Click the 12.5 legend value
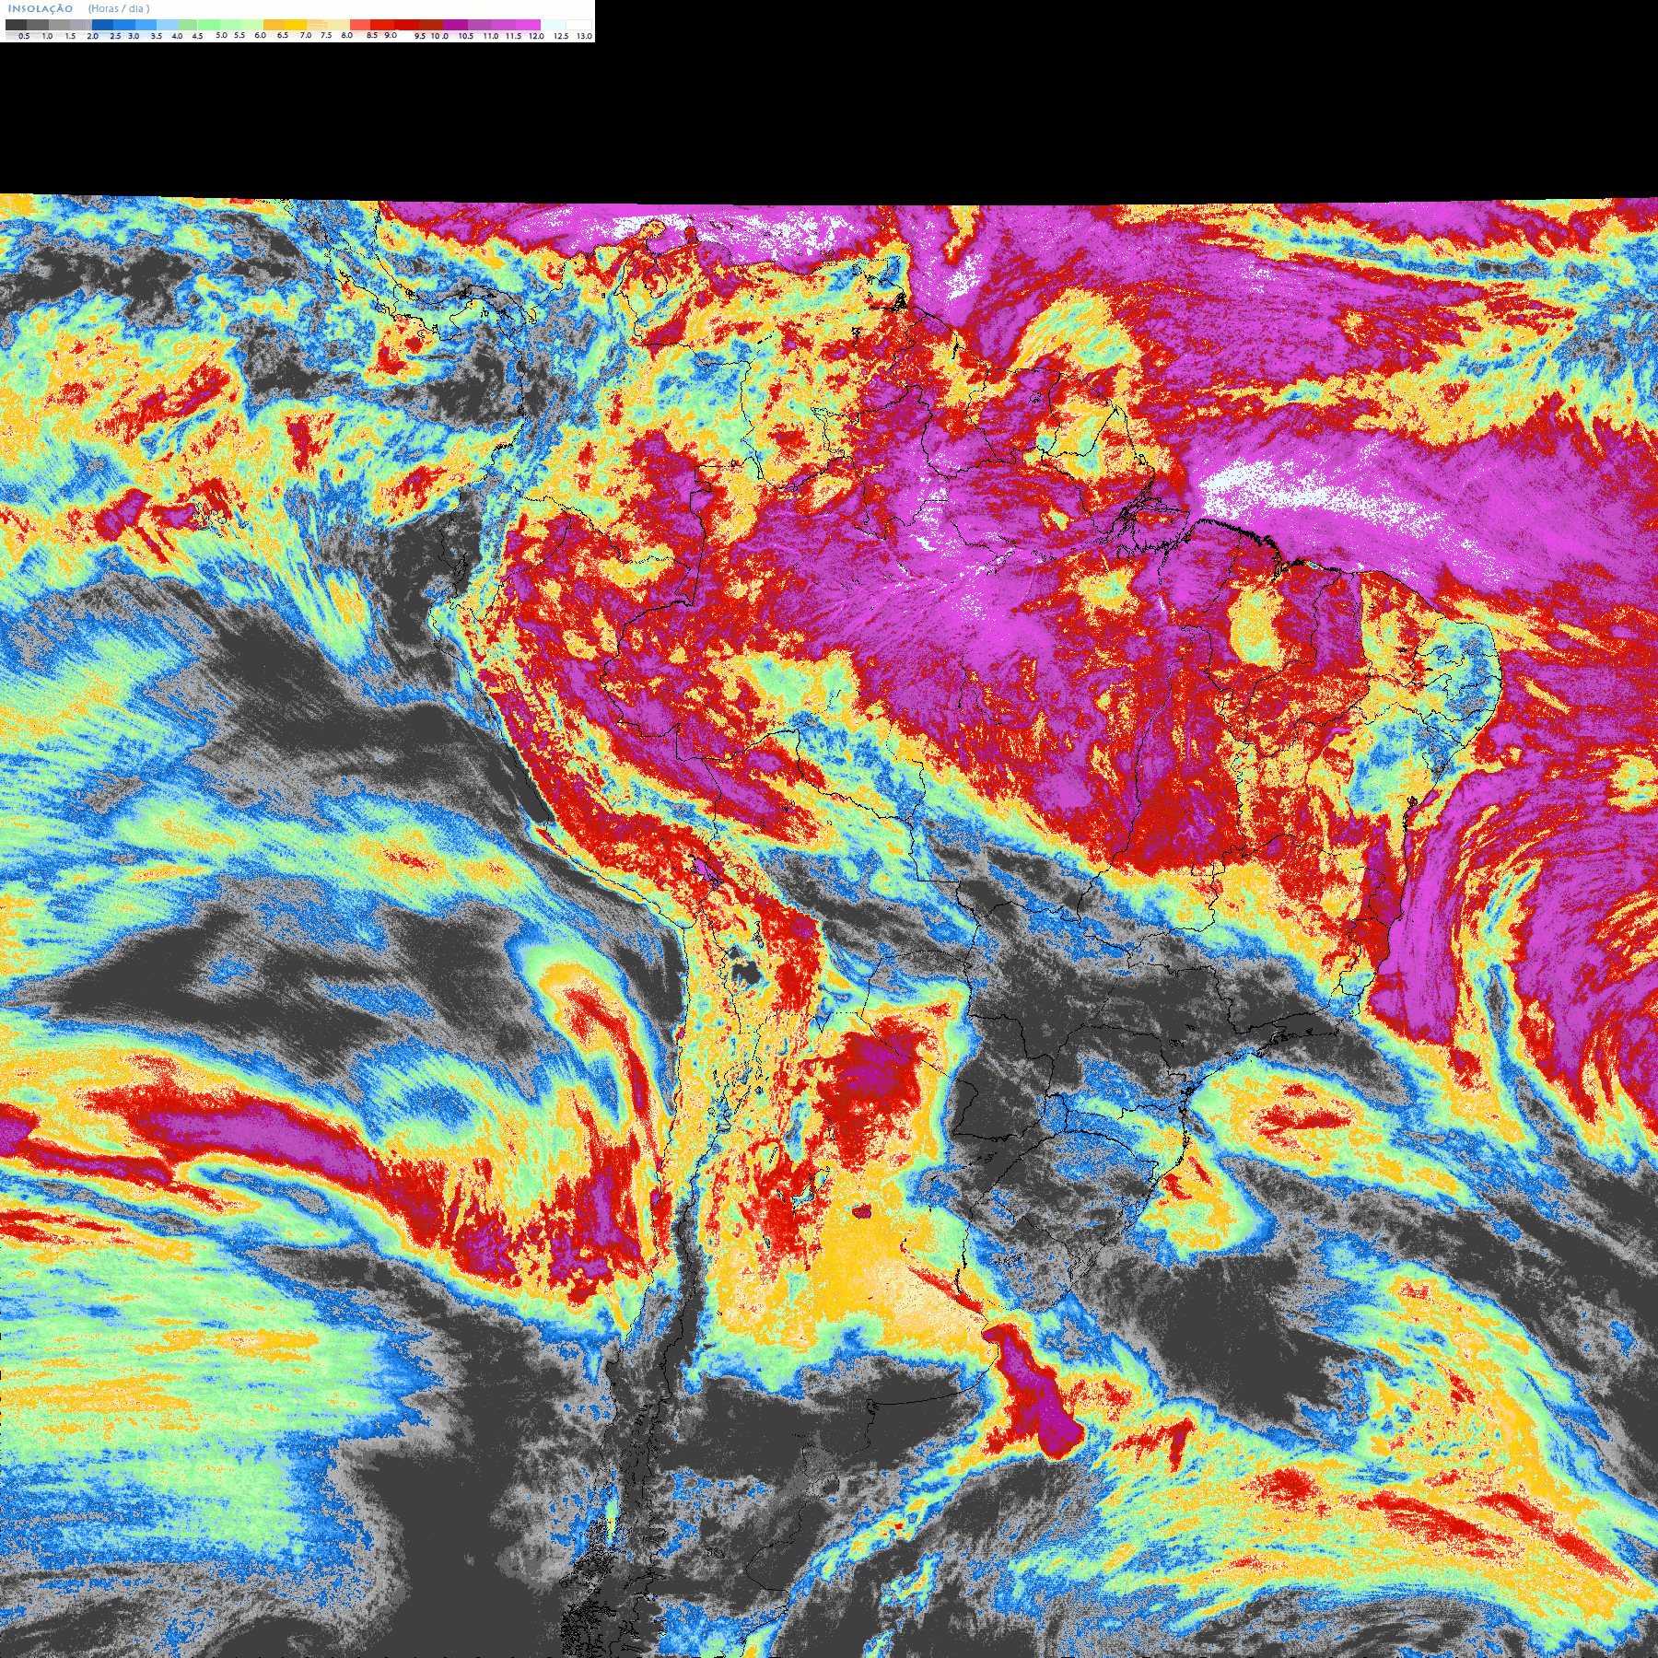This screenshot has width=1658, height=1658. [x=561, y=36]
